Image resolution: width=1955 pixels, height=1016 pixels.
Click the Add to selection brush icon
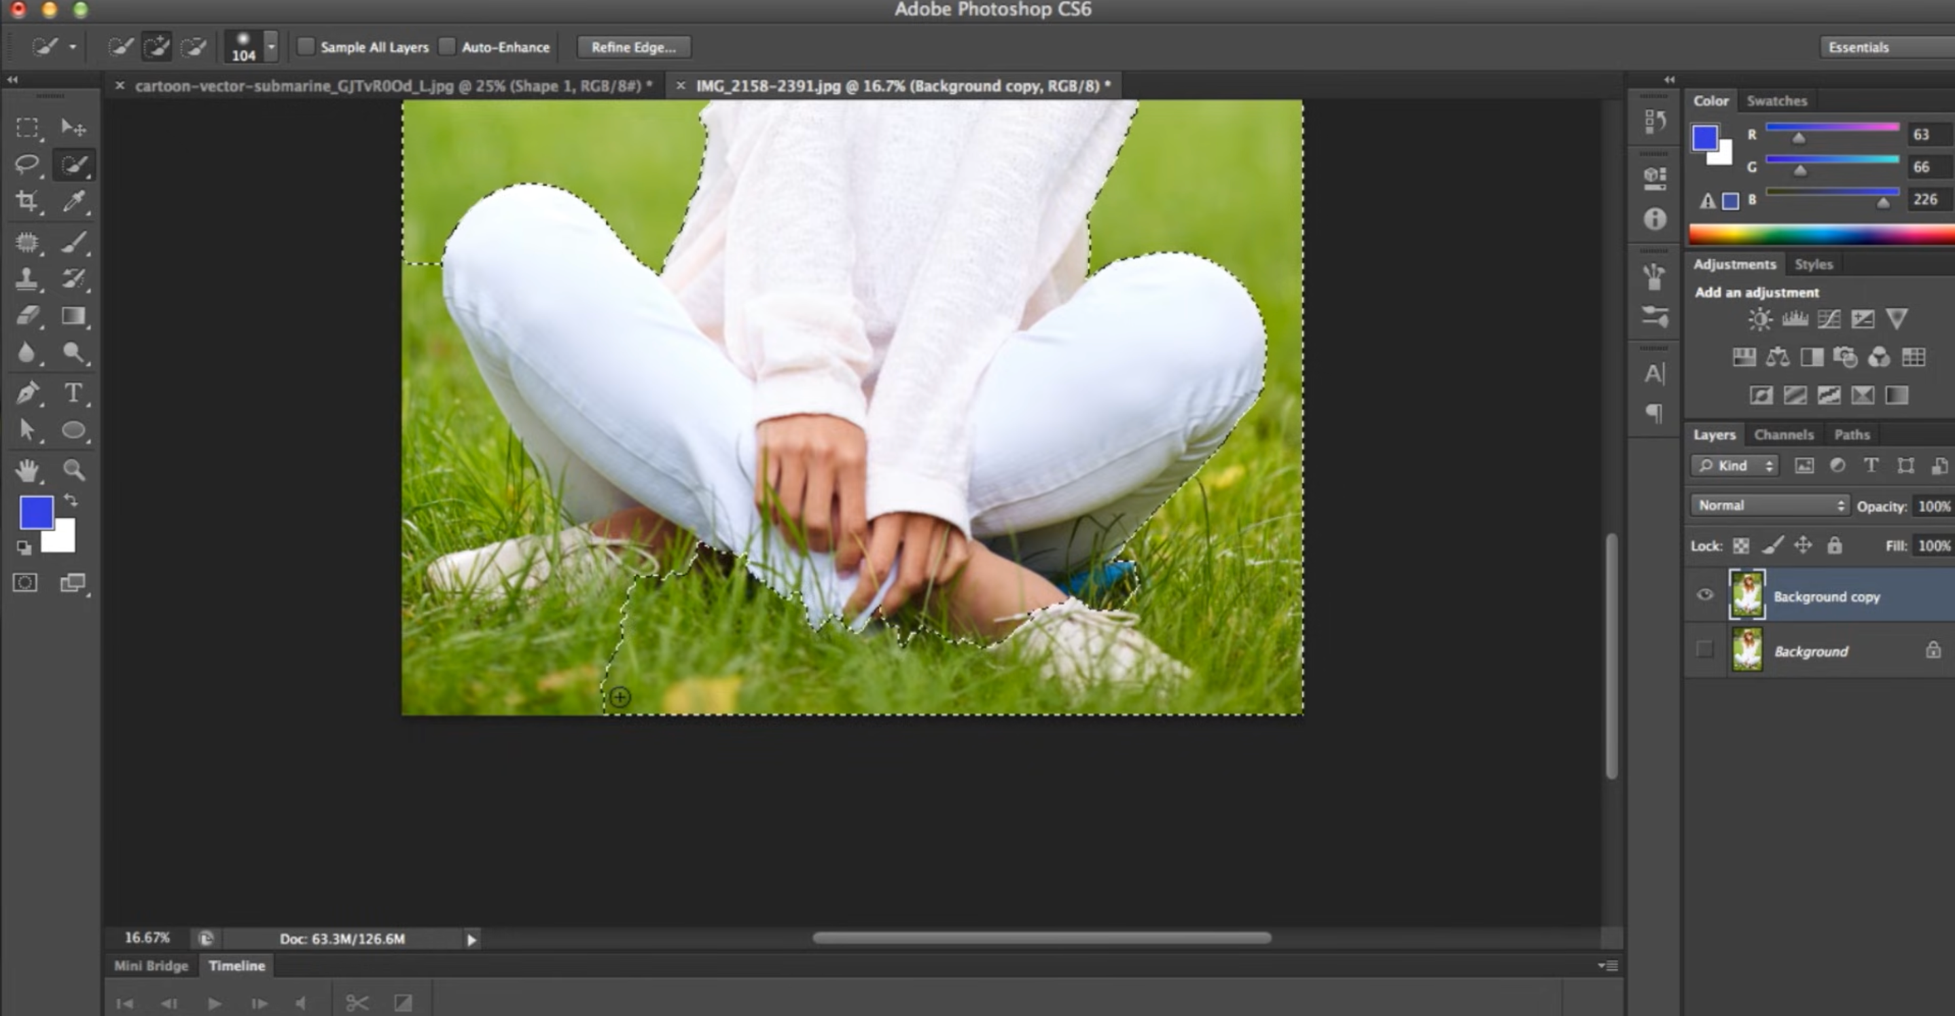click(x=157, y=47)
